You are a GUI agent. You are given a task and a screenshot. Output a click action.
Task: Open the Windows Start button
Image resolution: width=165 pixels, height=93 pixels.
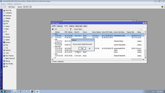pos(3,91)
